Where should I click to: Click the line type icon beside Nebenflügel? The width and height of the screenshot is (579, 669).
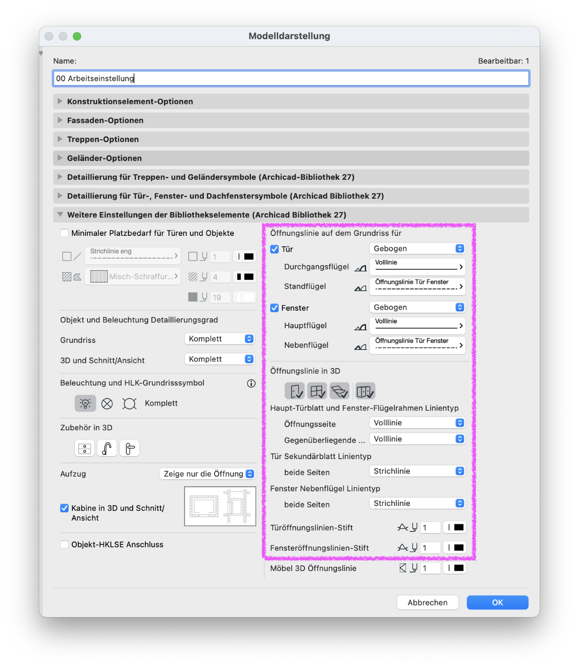pyautogui.click(x=361, y=347)
